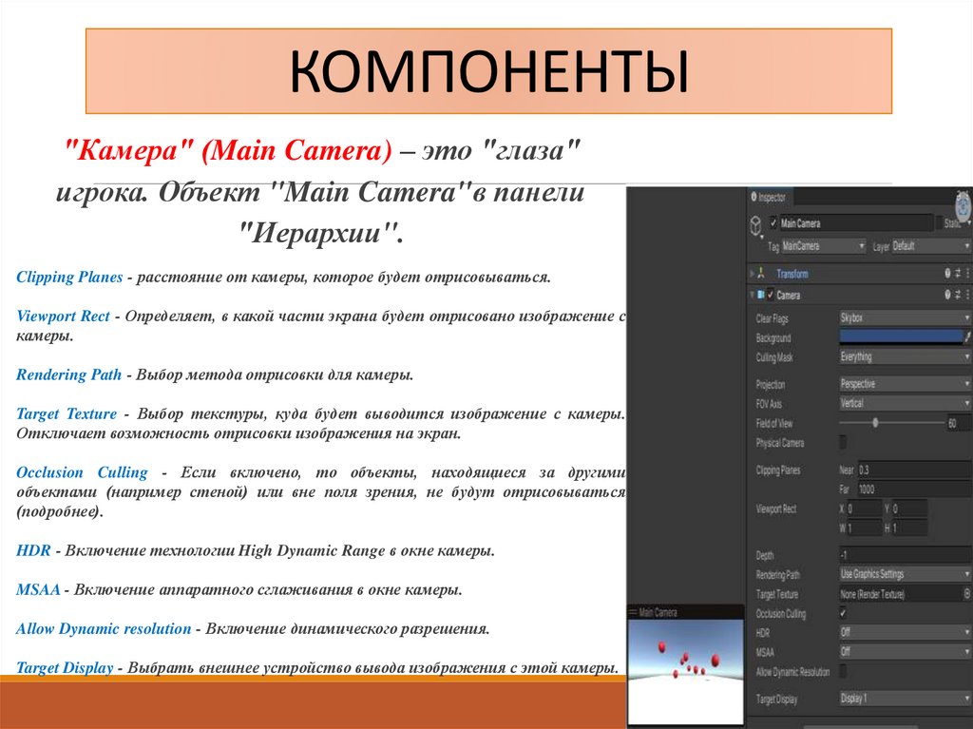
Task: Click the Viewport Rect blue term
Action: [63, 317]
